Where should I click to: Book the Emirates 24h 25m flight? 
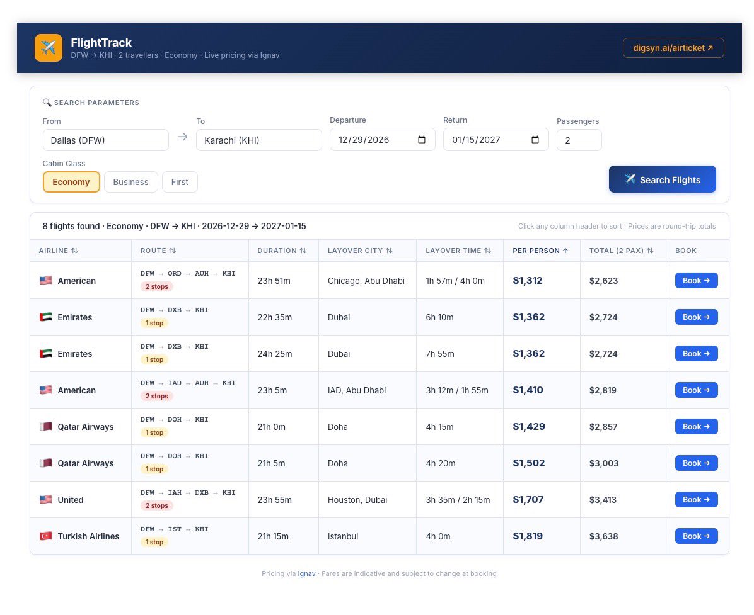pyautogui.click(x=696, y=353)
